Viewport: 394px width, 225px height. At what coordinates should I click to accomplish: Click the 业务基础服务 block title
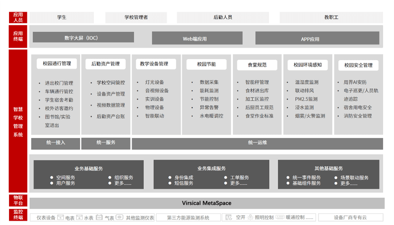(x=89, y=169)
